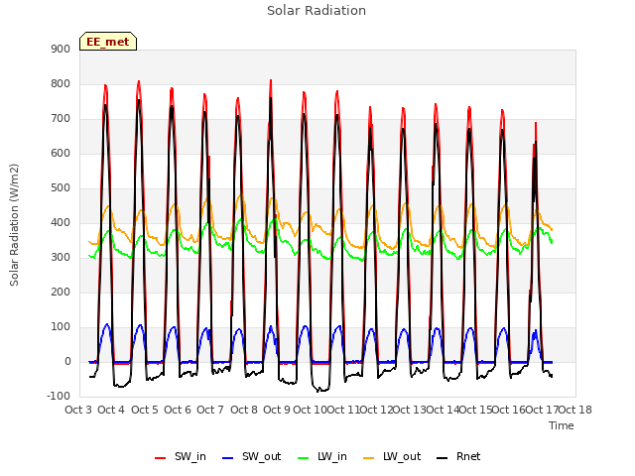Click the Oct 17 x-axis date label

point(543,410)
